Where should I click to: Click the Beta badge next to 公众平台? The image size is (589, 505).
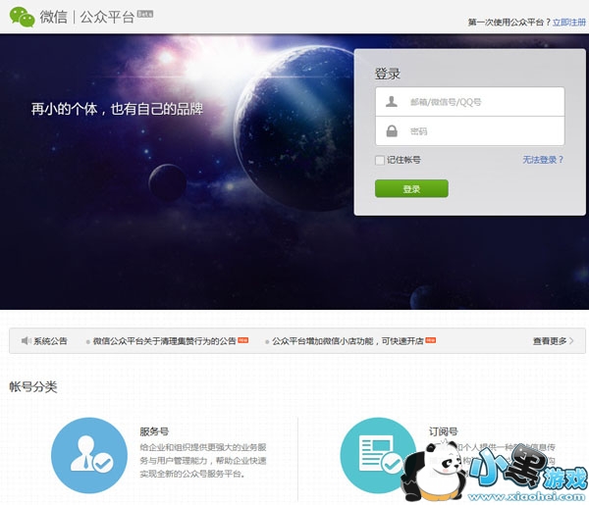point(145,14)
